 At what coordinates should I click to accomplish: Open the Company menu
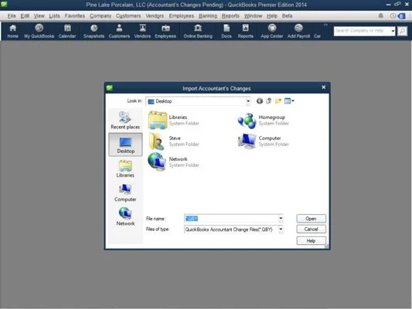pos(100,16)
